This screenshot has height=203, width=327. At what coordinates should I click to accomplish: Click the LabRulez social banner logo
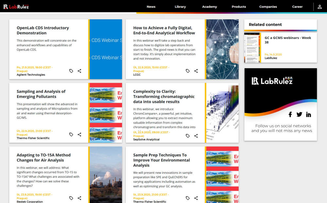click(x=272, y=81)
